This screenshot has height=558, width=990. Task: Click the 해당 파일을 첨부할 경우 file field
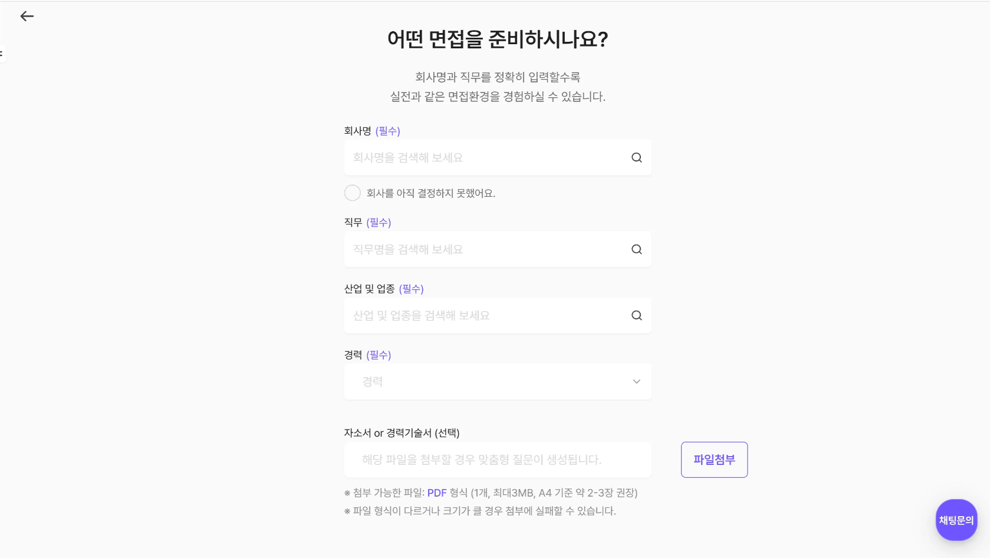point(498,460)
